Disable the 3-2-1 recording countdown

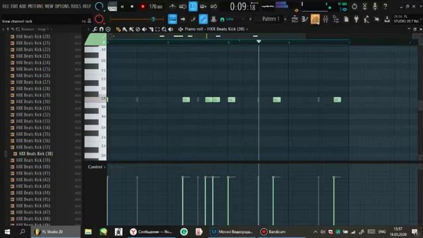193,6
